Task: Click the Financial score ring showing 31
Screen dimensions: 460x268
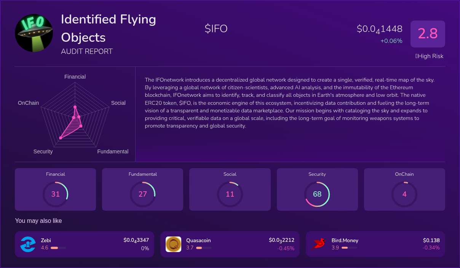Action: point(56,194)
